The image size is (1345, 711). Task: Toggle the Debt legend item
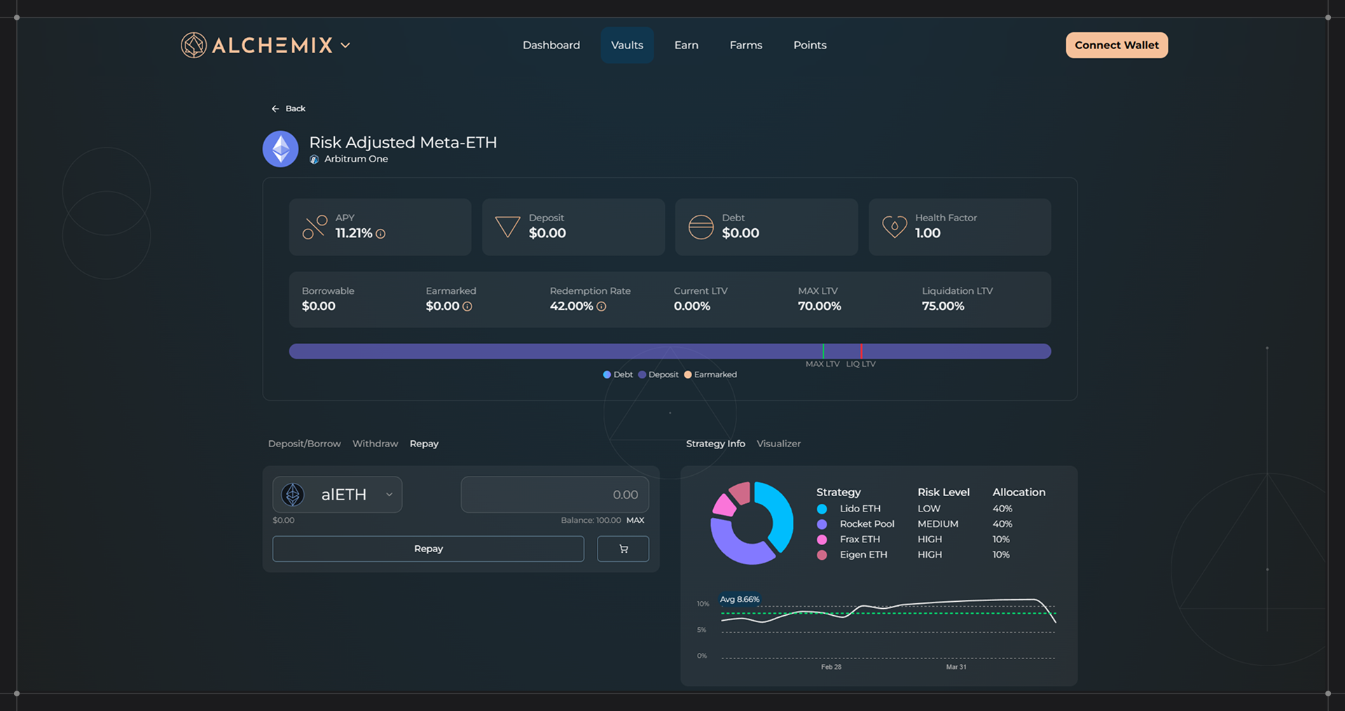617,374
